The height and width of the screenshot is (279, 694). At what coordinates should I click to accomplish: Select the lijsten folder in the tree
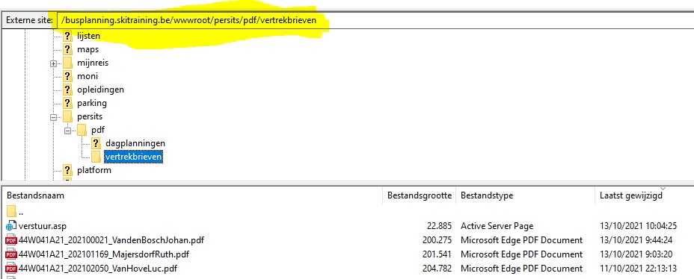88,36
